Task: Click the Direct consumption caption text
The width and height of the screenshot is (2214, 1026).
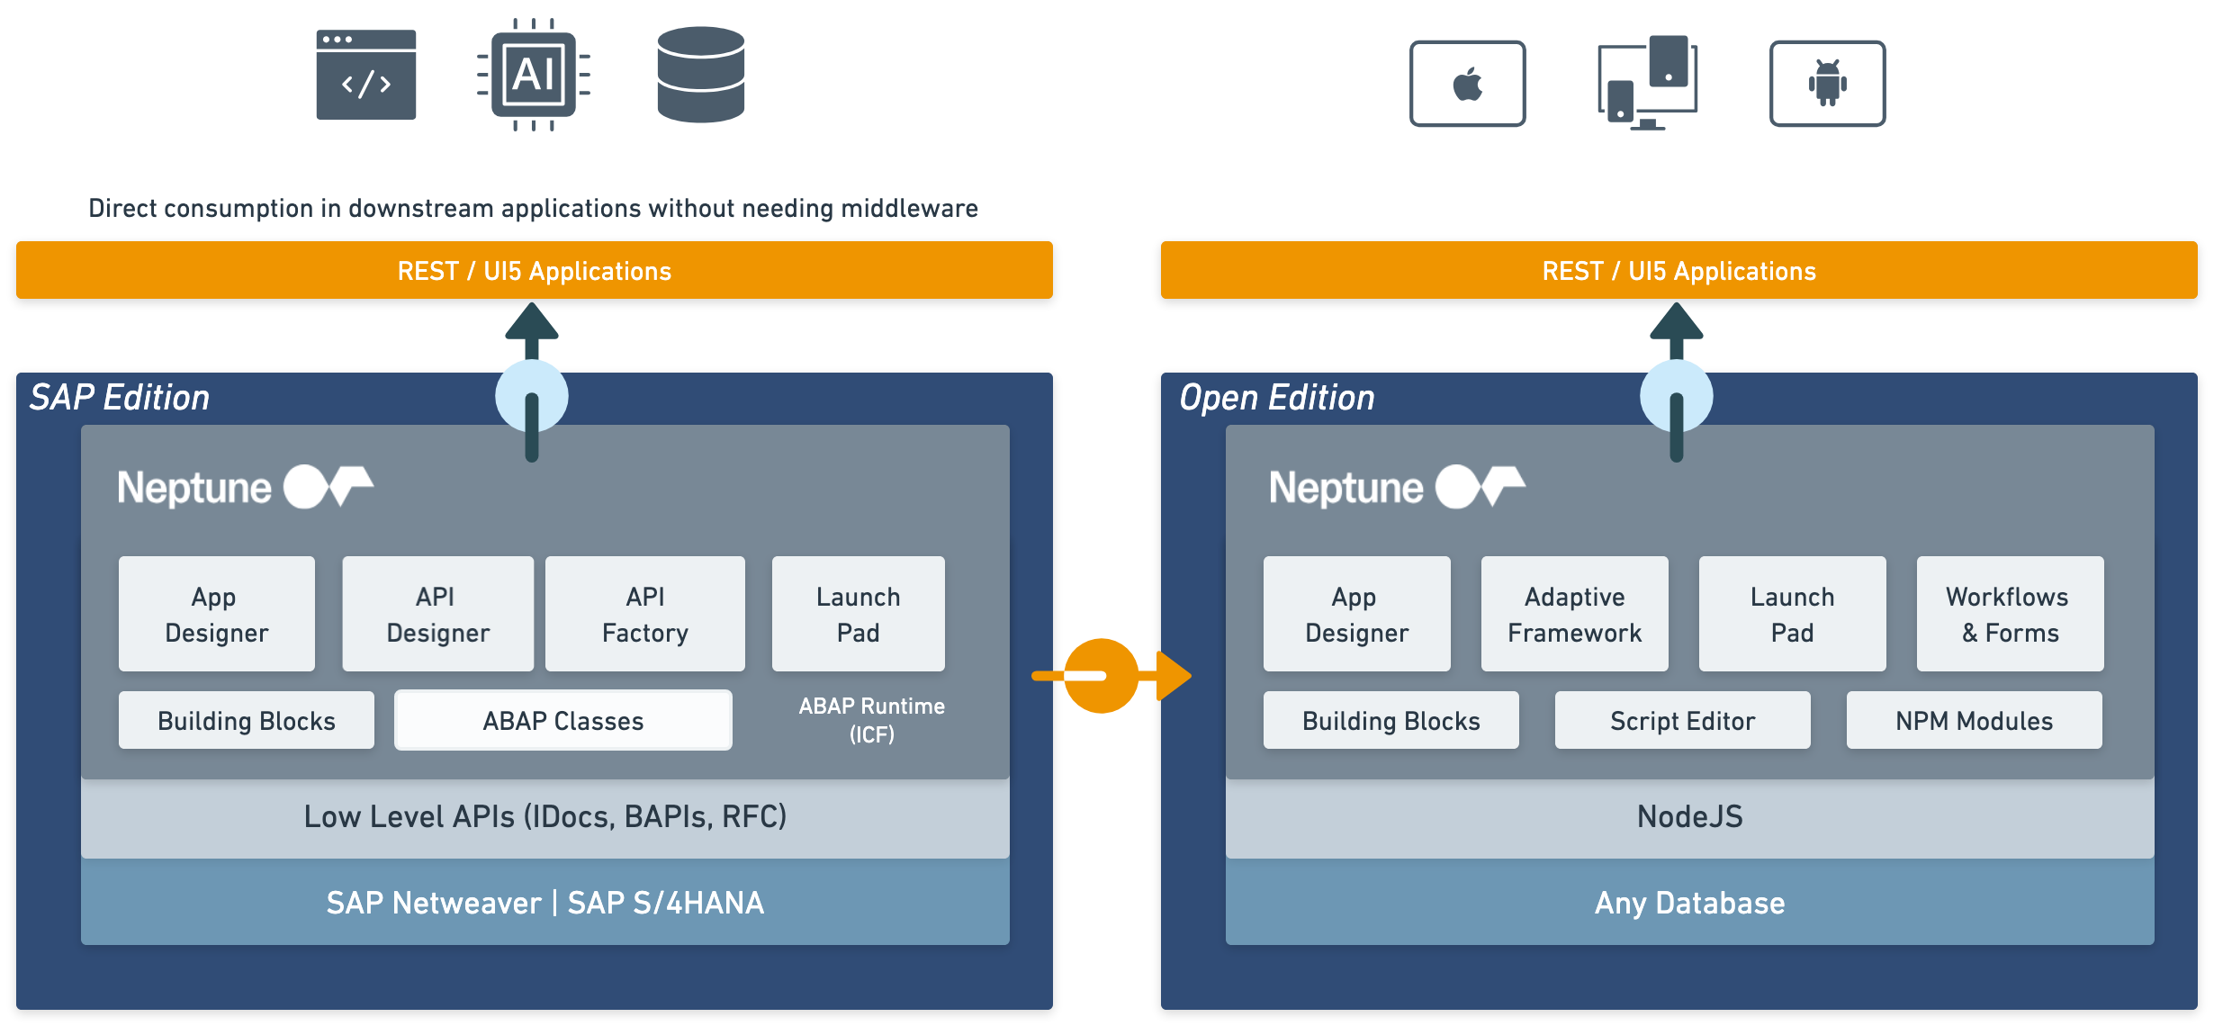Action: 533,208
